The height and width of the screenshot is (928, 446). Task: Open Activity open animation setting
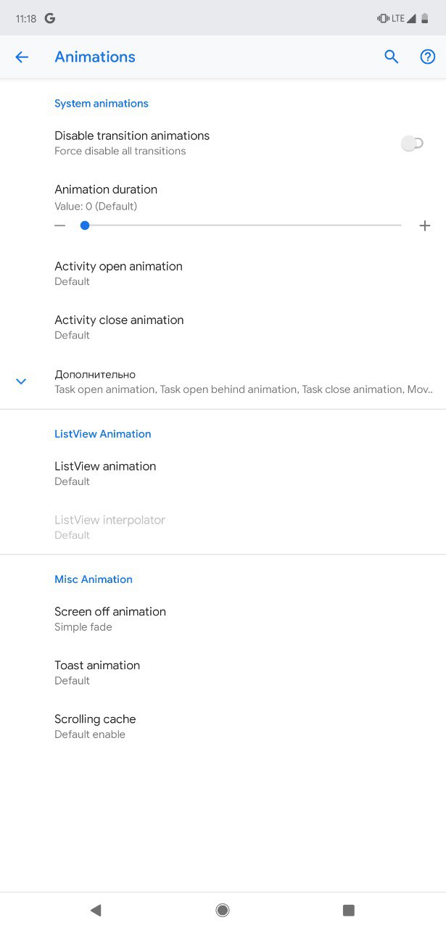223,273
